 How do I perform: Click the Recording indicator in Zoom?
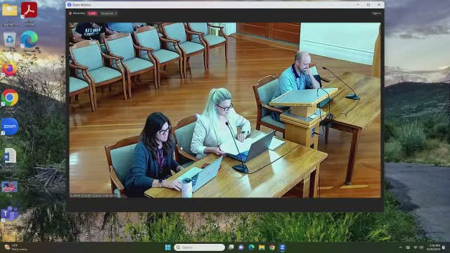click(x=77, y=13)
